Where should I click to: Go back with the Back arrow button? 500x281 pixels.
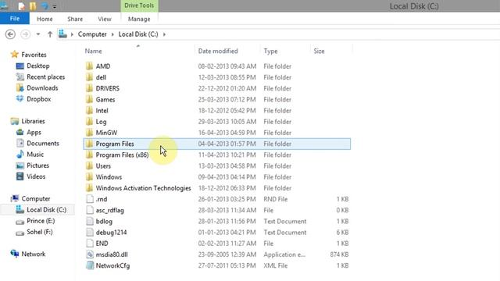click(x=10, y=34)
